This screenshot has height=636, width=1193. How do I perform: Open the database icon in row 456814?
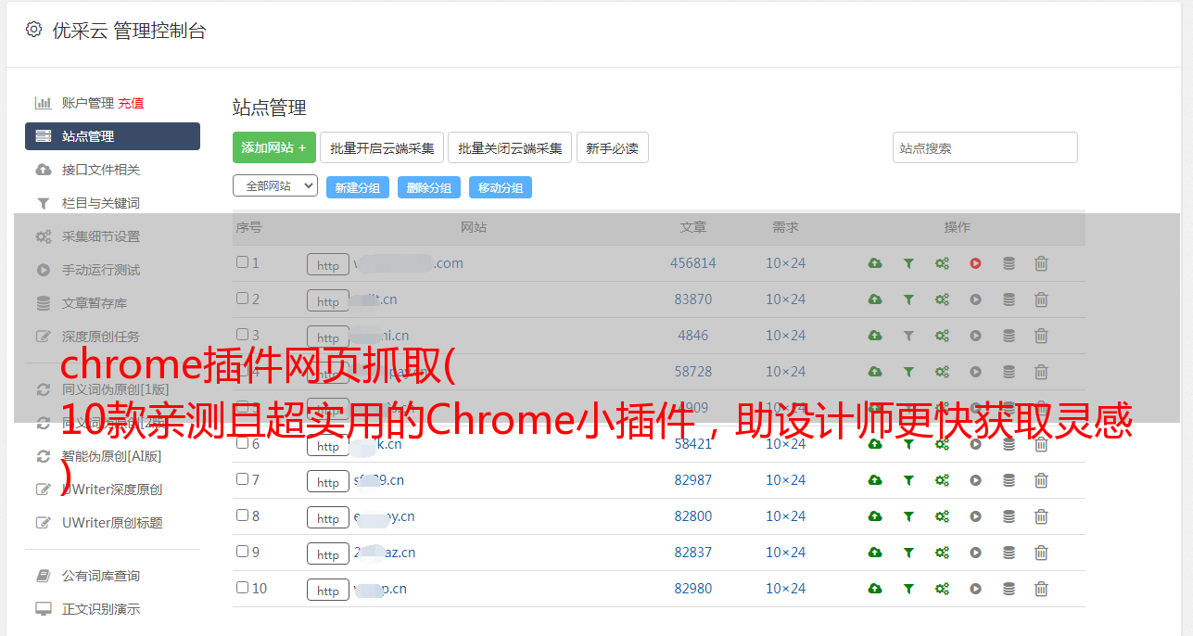click(x=1009, y=263)
